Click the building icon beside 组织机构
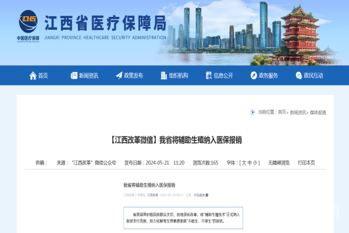 163,75
